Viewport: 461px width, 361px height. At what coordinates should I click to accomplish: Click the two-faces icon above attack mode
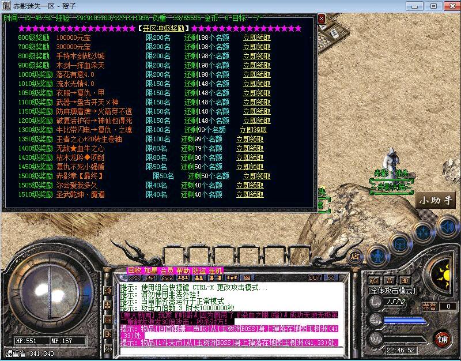coord(373,280)
